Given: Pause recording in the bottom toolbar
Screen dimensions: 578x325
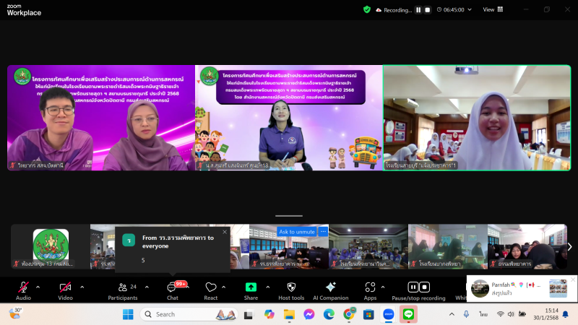Looking at the screenshot, I should point(413,287).
